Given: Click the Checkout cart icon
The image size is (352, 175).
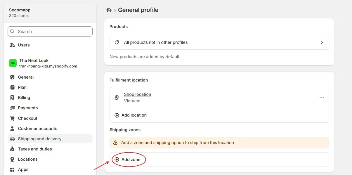Looking at the screenshot, I should [x=12, y=118].
